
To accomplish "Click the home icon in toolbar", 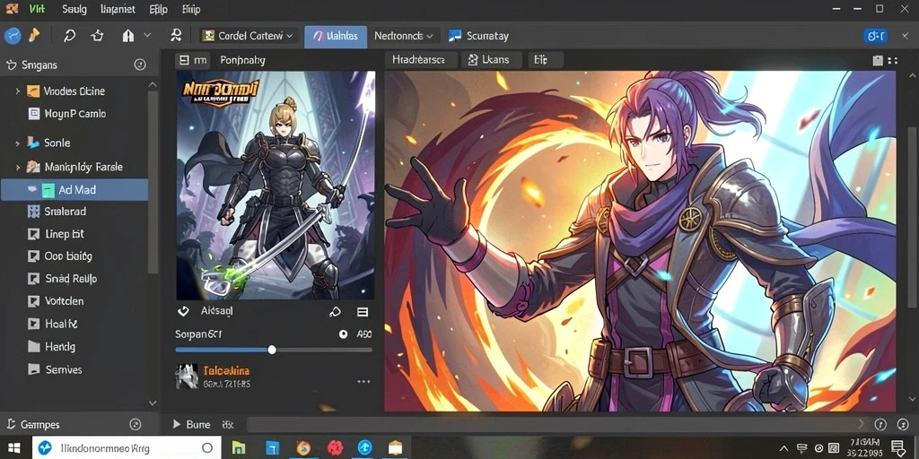I will 127,36.
